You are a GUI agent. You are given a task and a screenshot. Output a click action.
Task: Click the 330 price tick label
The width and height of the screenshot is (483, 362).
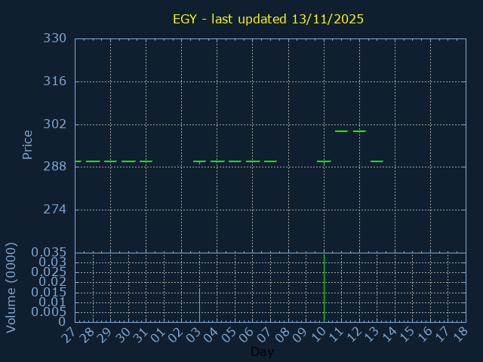(x=54, y=38)
